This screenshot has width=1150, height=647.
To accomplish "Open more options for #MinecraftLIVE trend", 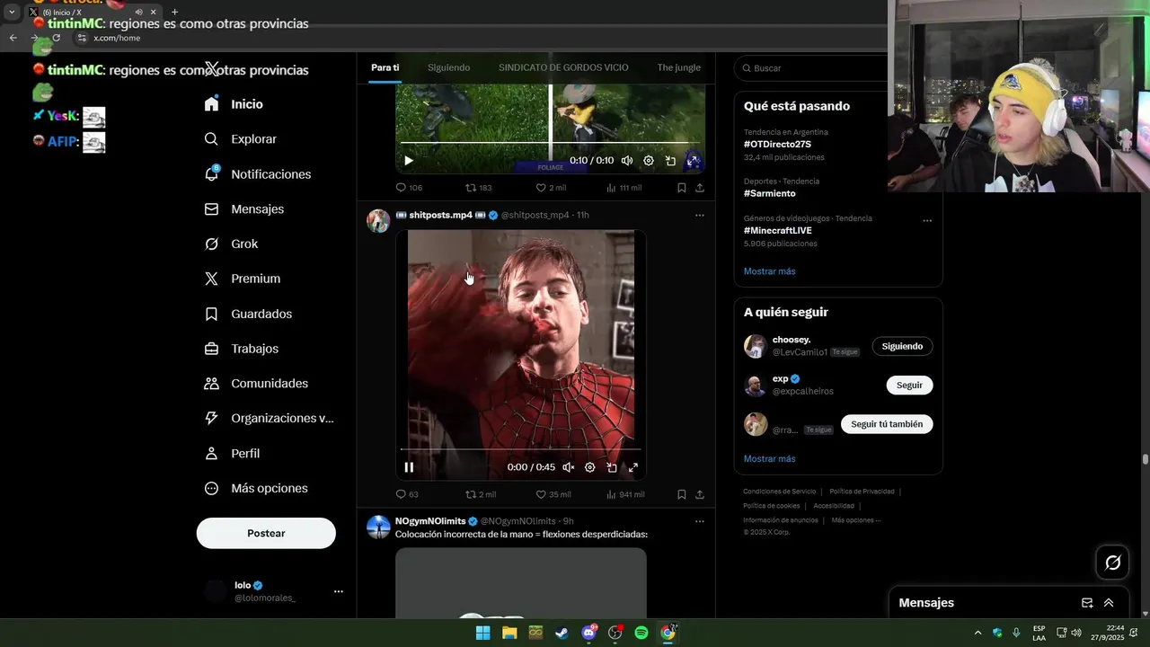I will click(x=927, y=221).
